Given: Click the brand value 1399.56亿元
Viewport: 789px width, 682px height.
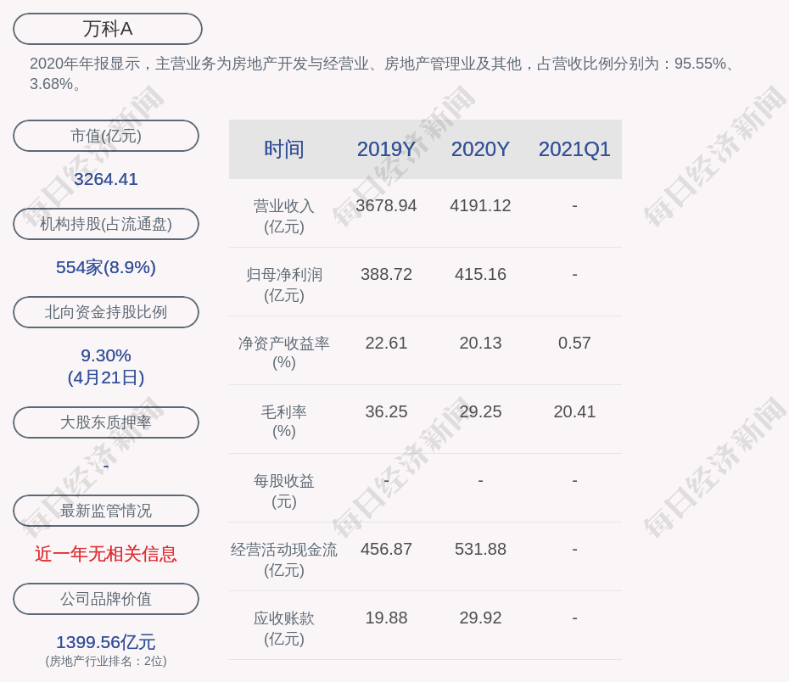Looking at the screenshot, I should 106,642.
